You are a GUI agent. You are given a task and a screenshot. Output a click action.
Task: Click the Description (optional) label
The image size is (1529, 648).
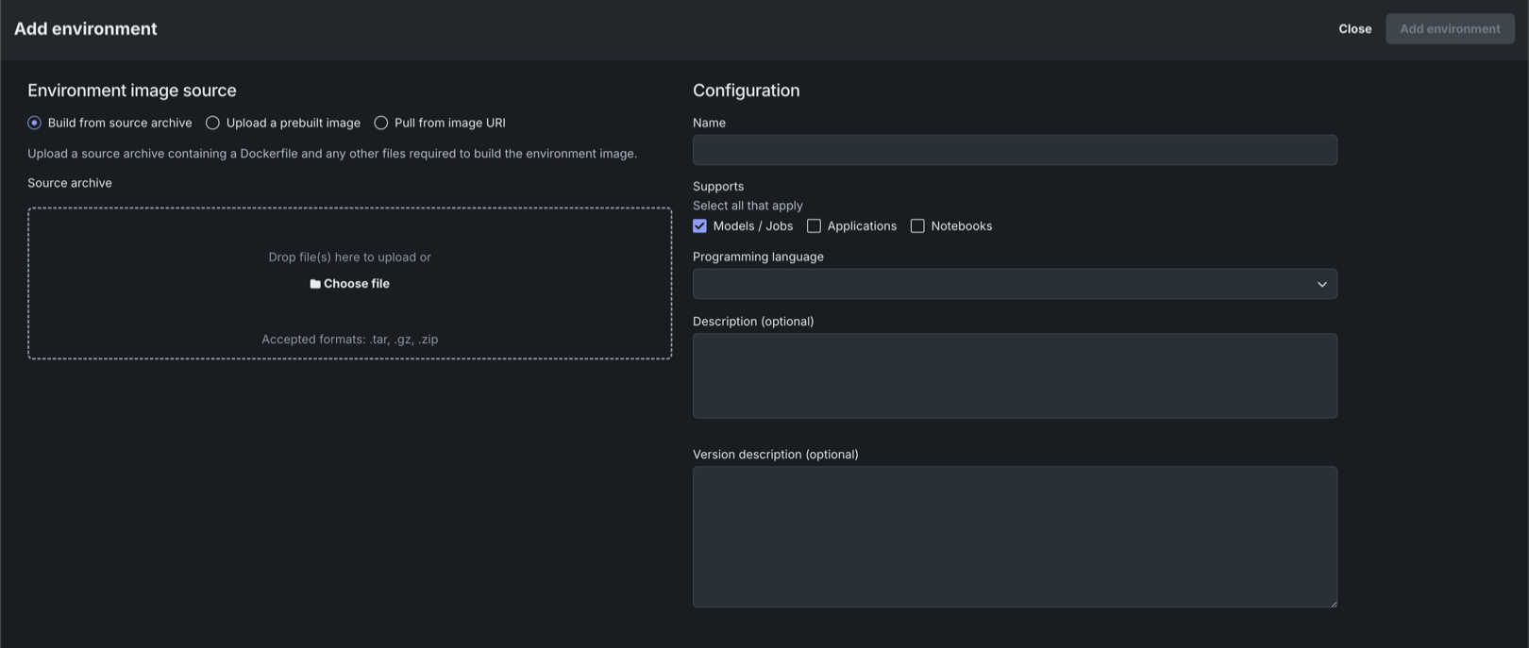pyautogui.click(x=753, y=322)
